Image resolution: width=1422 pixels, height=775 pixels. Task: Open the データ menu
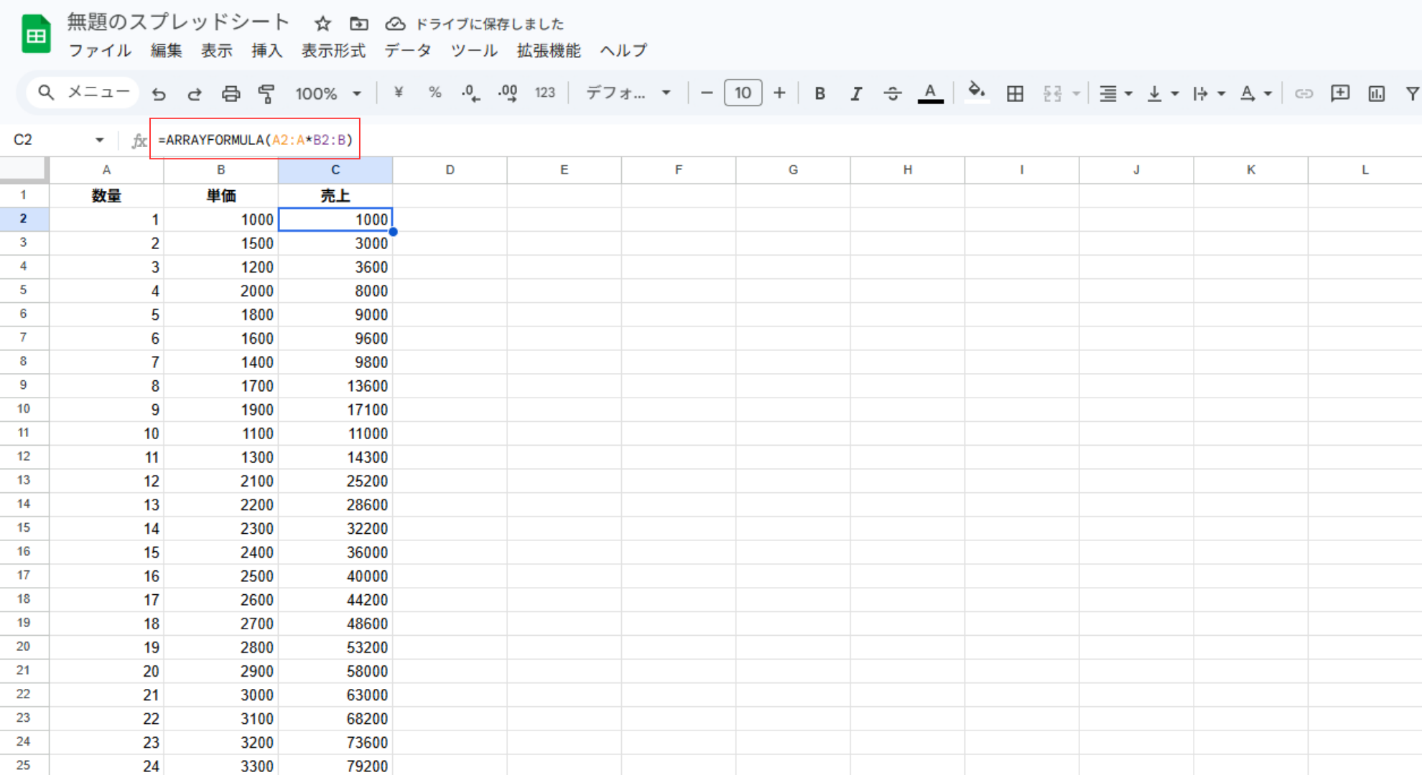pyautogui.click(x=408, y=50)
